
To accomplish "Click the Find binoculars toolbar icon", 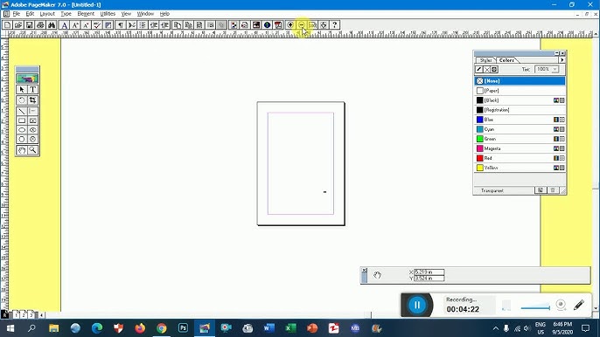I will pos(52,24).
